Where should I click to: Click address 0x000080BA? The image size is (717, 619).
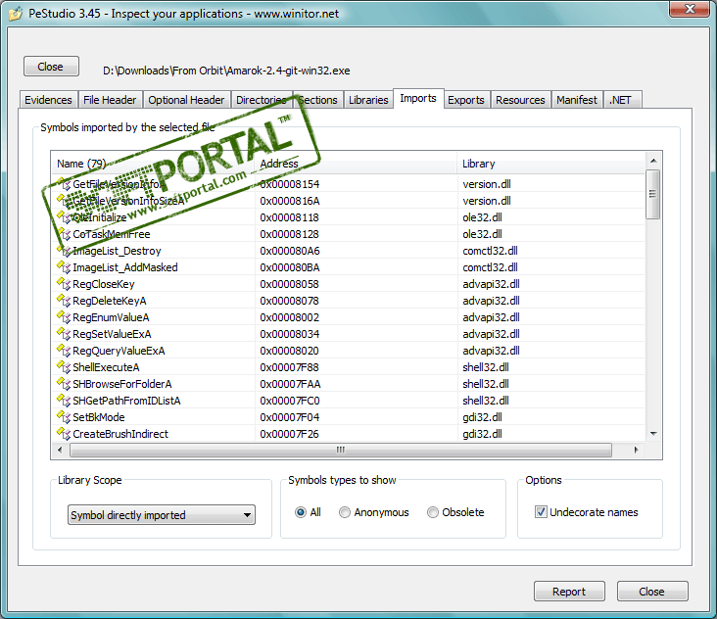coord(290,267)
